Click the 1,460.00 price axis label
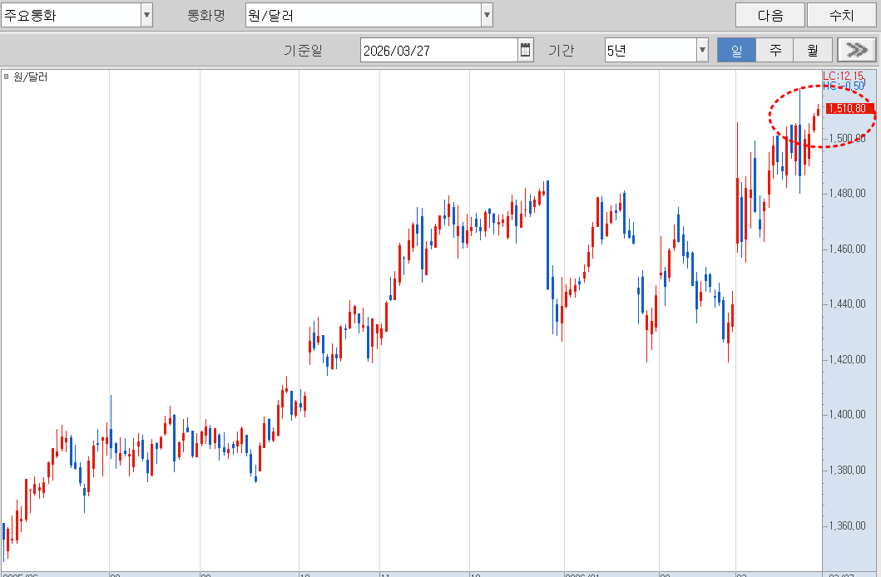 pyautogui.click(x=848, y=249)
